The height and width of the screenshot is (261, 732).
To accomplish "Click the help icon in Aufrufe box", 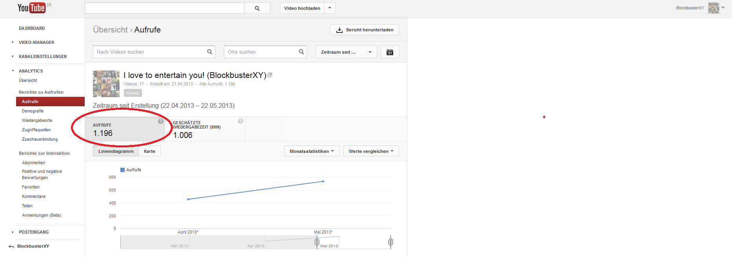I will (161, 121).
